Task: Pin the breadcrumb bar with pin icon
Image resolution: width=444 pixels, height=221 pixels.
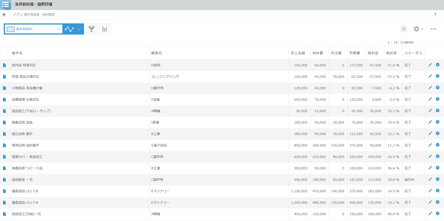Action: click(435, 15)
